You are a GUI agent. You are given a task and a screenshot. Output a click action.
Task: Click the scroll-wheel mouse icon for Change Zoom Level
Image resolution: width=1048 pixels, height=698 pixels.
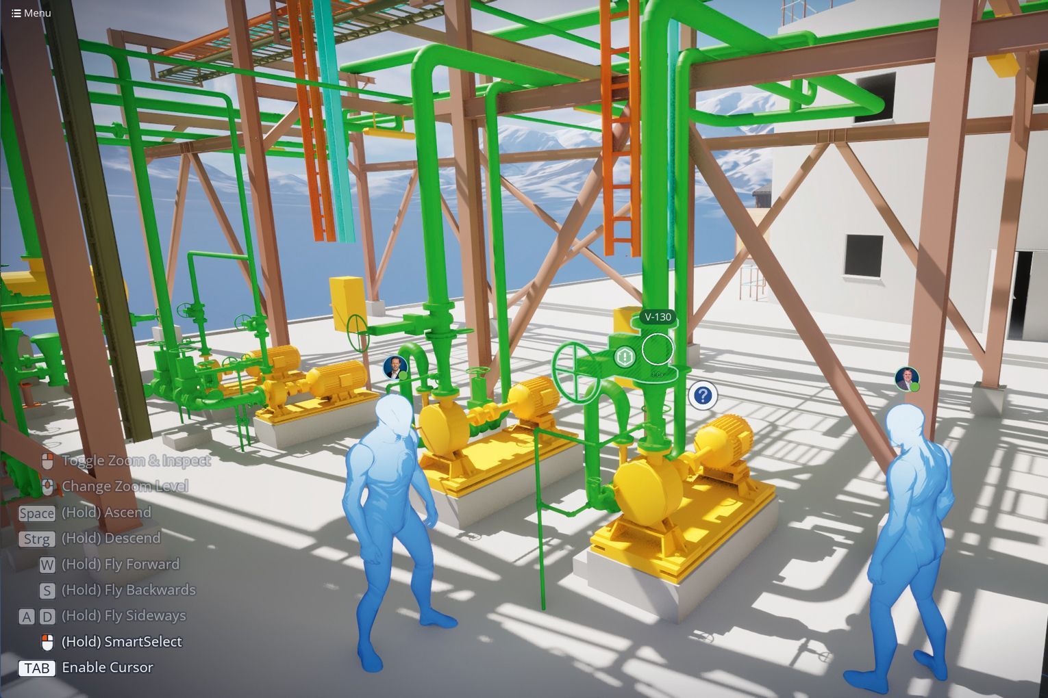(47, 487)
